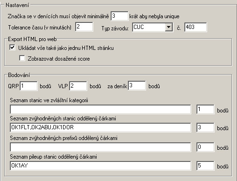Select the VLP points field
Screen dimensions: 237x181
tap(78, 86)
